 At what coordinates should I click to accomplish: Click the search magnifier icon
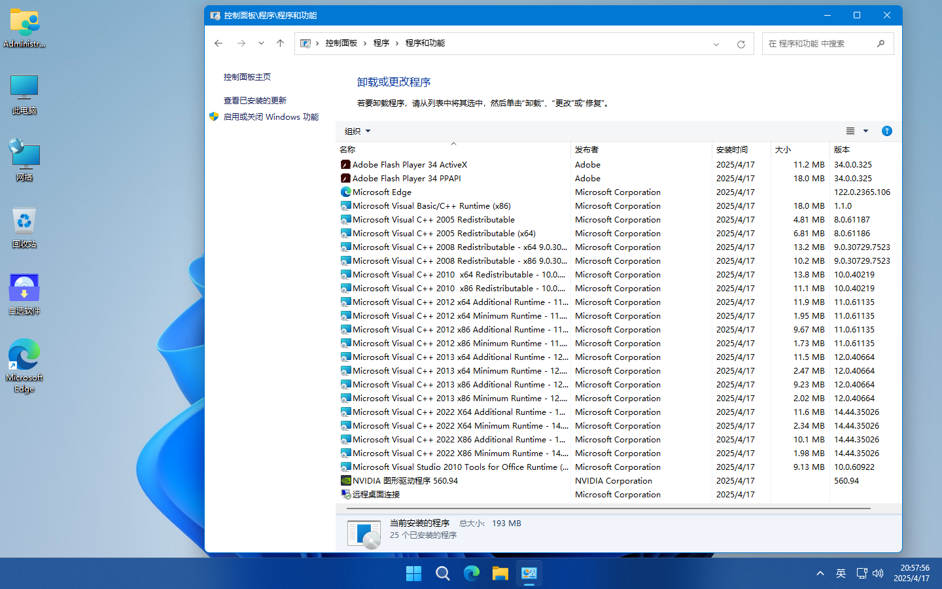(x=881, y=43)
